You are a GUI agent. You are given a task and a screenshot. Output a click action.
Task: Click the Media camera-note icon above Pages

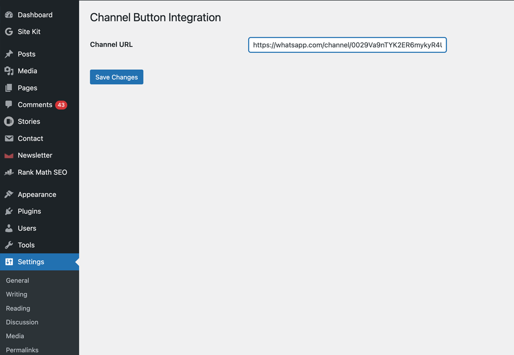[9, 71]
